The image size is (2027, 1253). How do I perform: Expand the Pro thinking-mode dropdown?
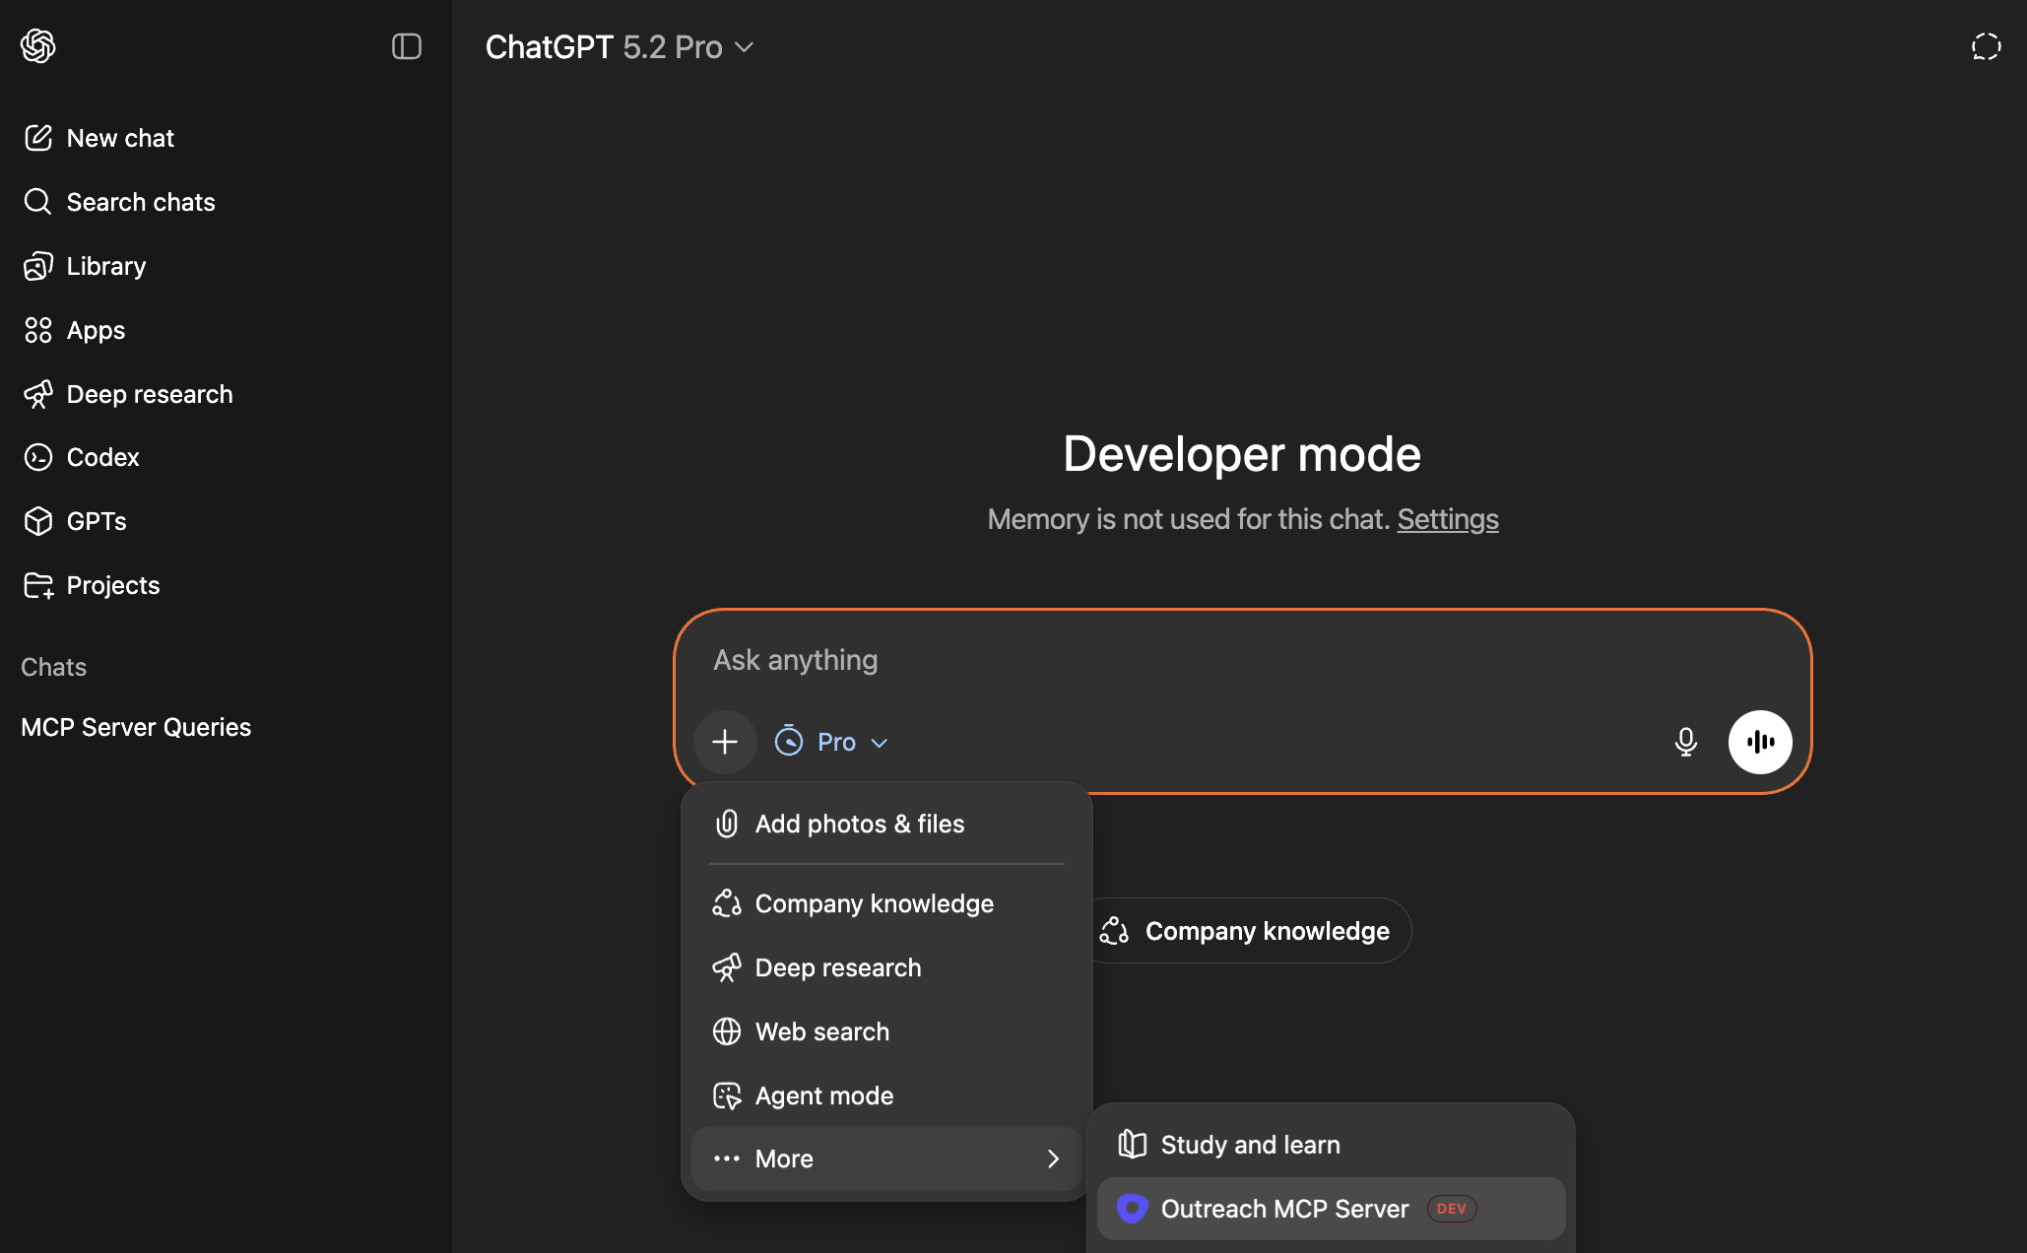tap(832, 742)
